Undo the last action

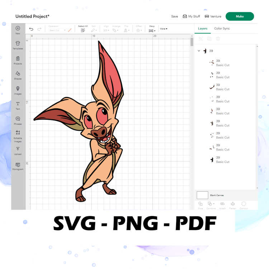(31, 29)
